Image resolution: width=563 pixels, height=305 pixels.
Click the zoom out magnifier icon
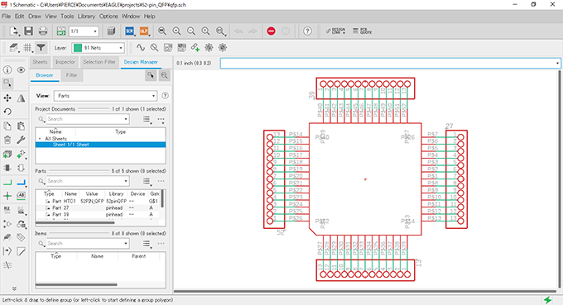[191, 31]
